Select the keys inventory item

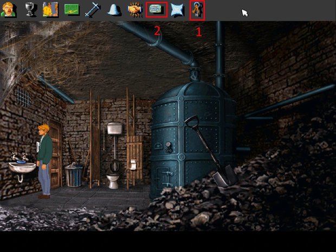[197, 10]
